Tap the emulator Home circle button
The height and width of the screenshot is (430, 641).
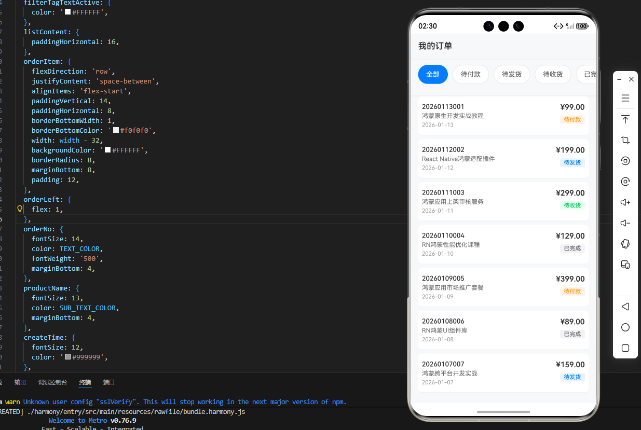[x=625, y=327]
